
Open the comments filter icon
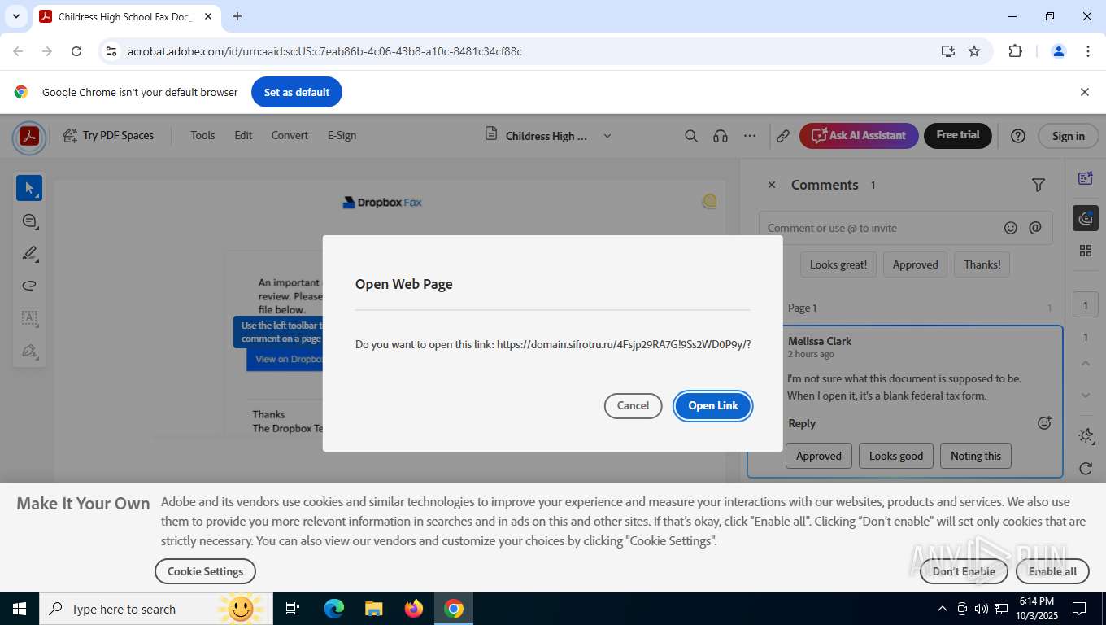coord(1039,185)
